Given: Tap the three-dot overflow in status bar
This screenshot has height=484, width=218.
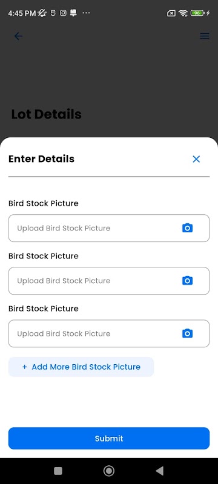Looking at the screenshot, I should click(x=86, y=13).
